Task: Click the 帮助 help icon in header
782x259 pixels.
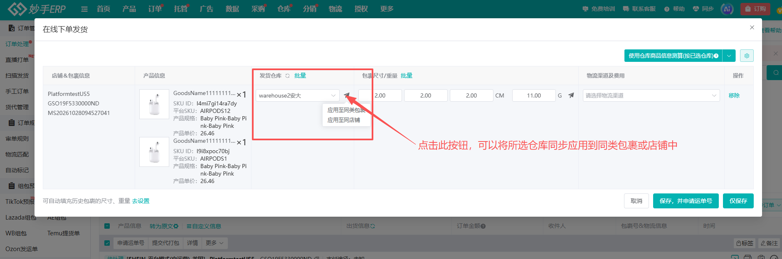Action: pyautogui.click(x=667, y=9)
